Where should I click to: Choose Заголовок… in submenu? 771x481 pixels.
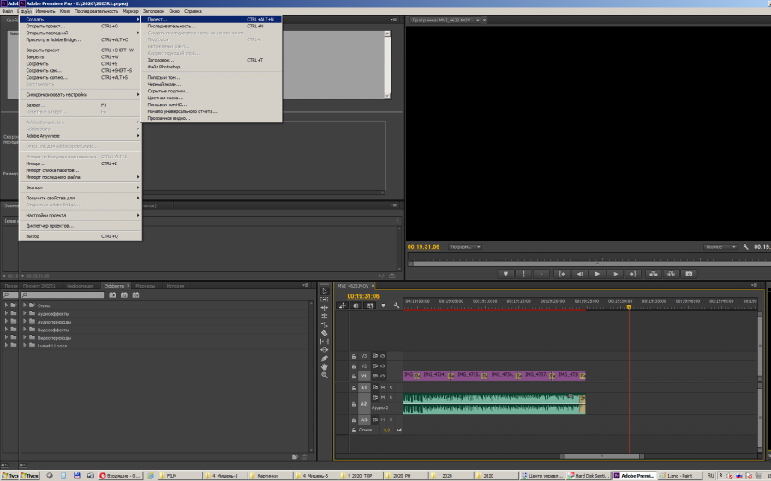[x=212, y=60]
